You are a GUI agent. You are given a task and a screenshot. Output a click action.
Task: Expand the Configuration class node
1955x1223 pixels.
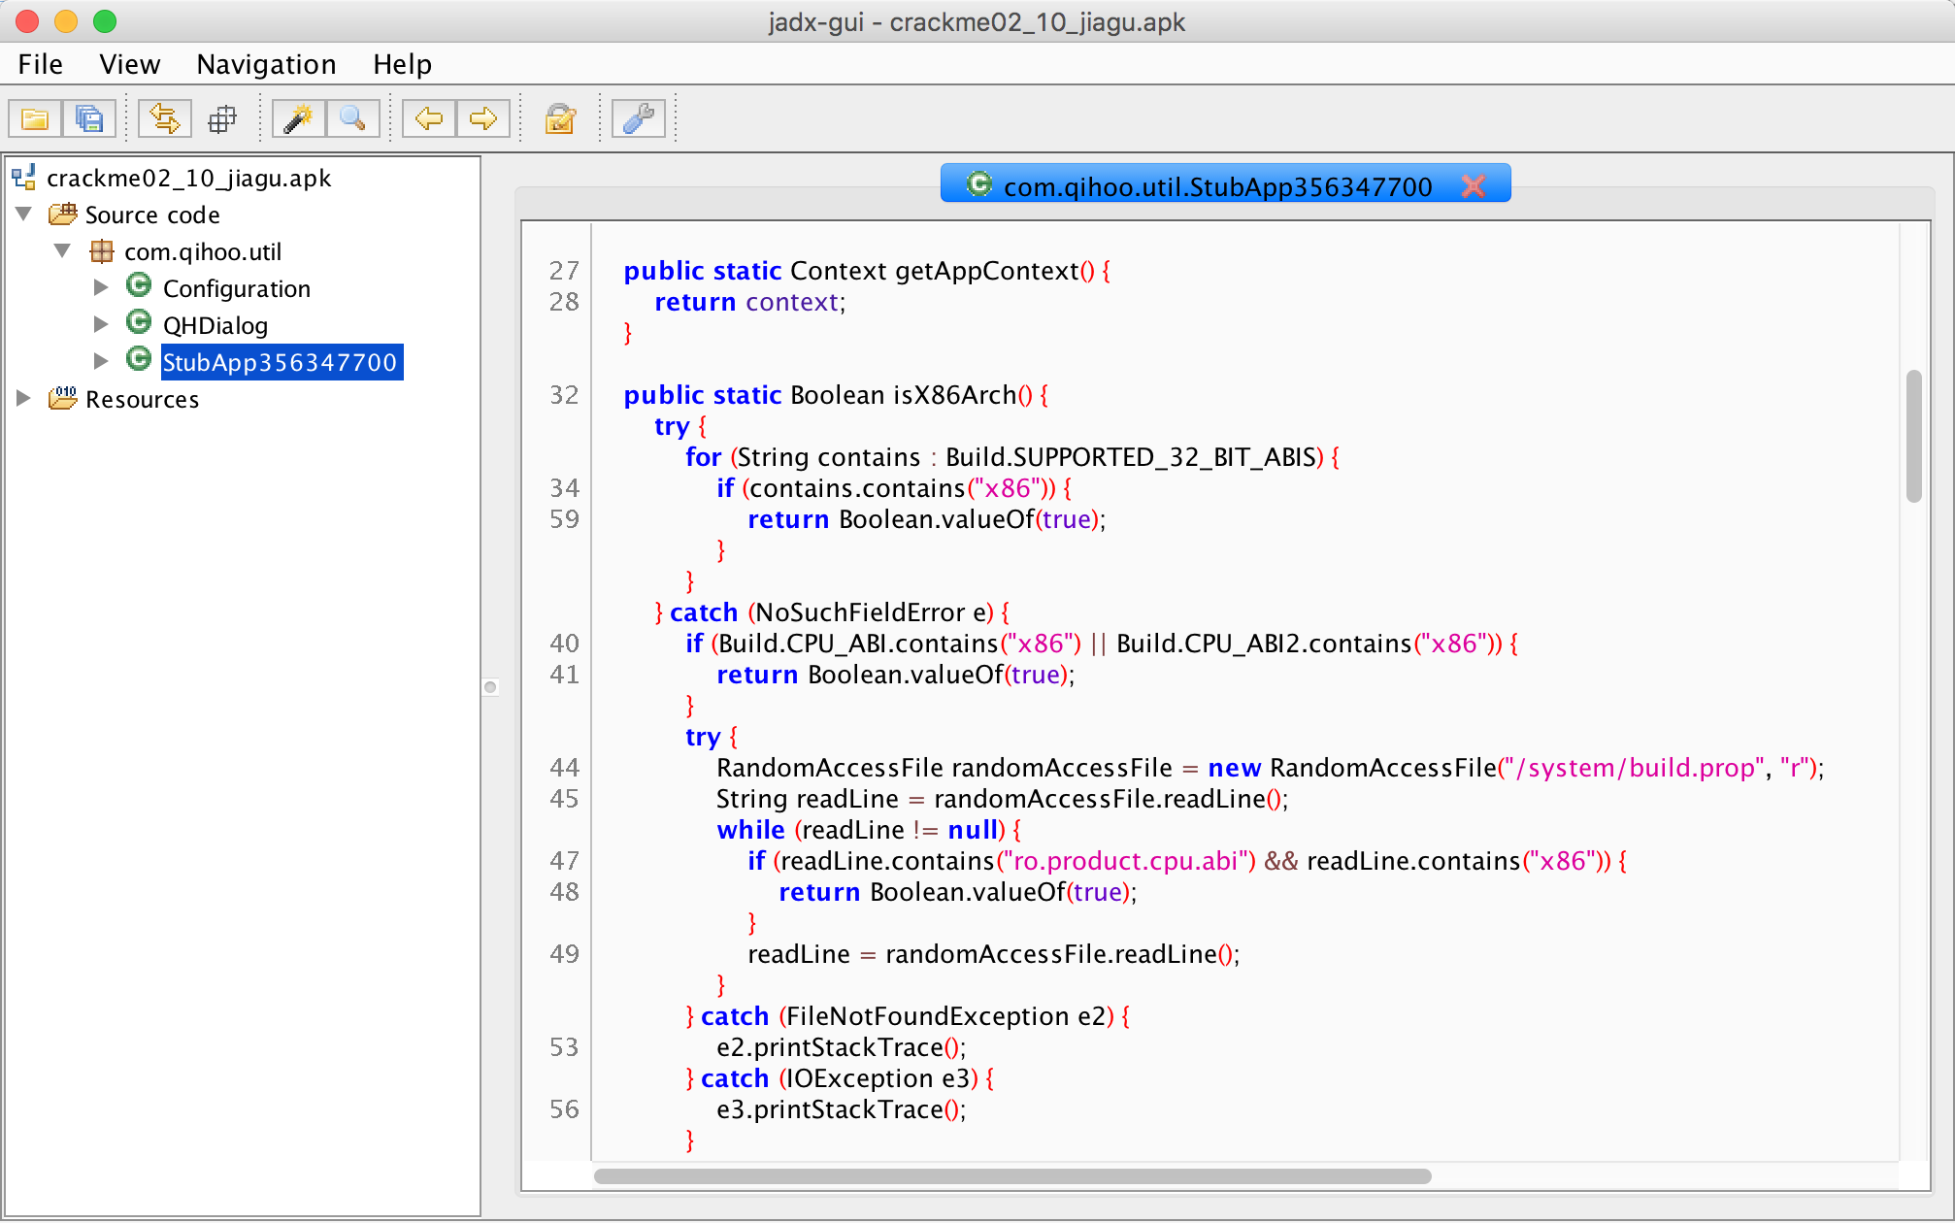101,287
